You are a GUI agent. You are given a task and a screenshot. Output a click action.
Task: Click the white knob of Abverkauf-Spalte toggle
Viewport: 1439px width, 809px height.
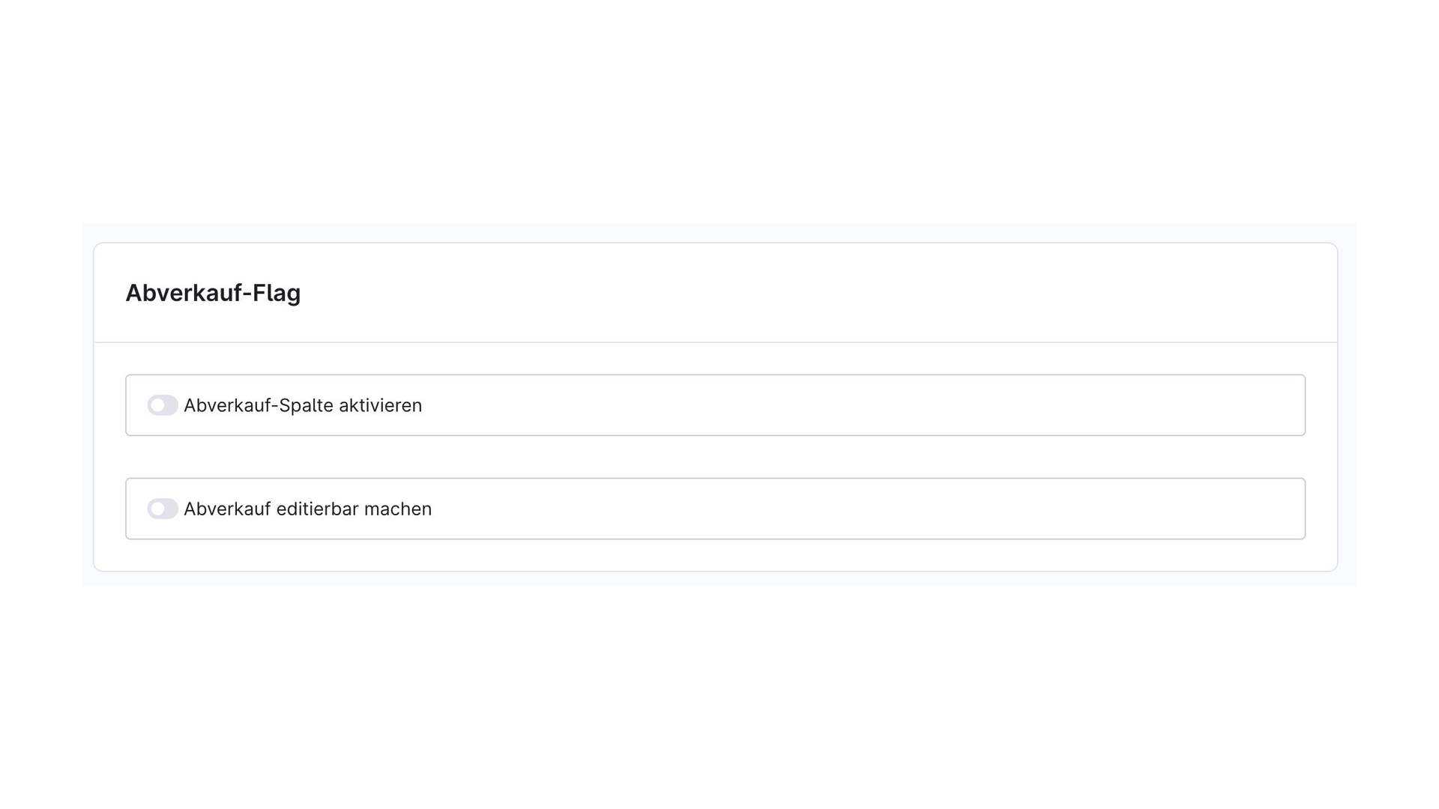coord(157,405)
